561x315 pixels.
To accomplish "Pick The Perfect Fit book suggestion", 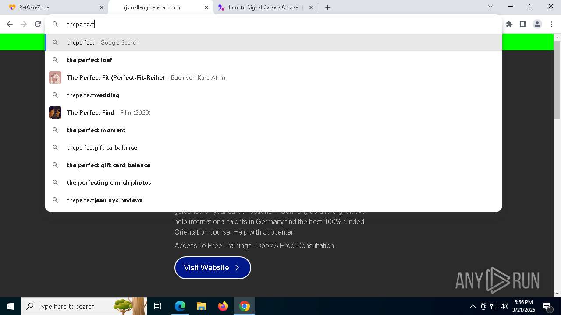I will (x=273, y=77).
